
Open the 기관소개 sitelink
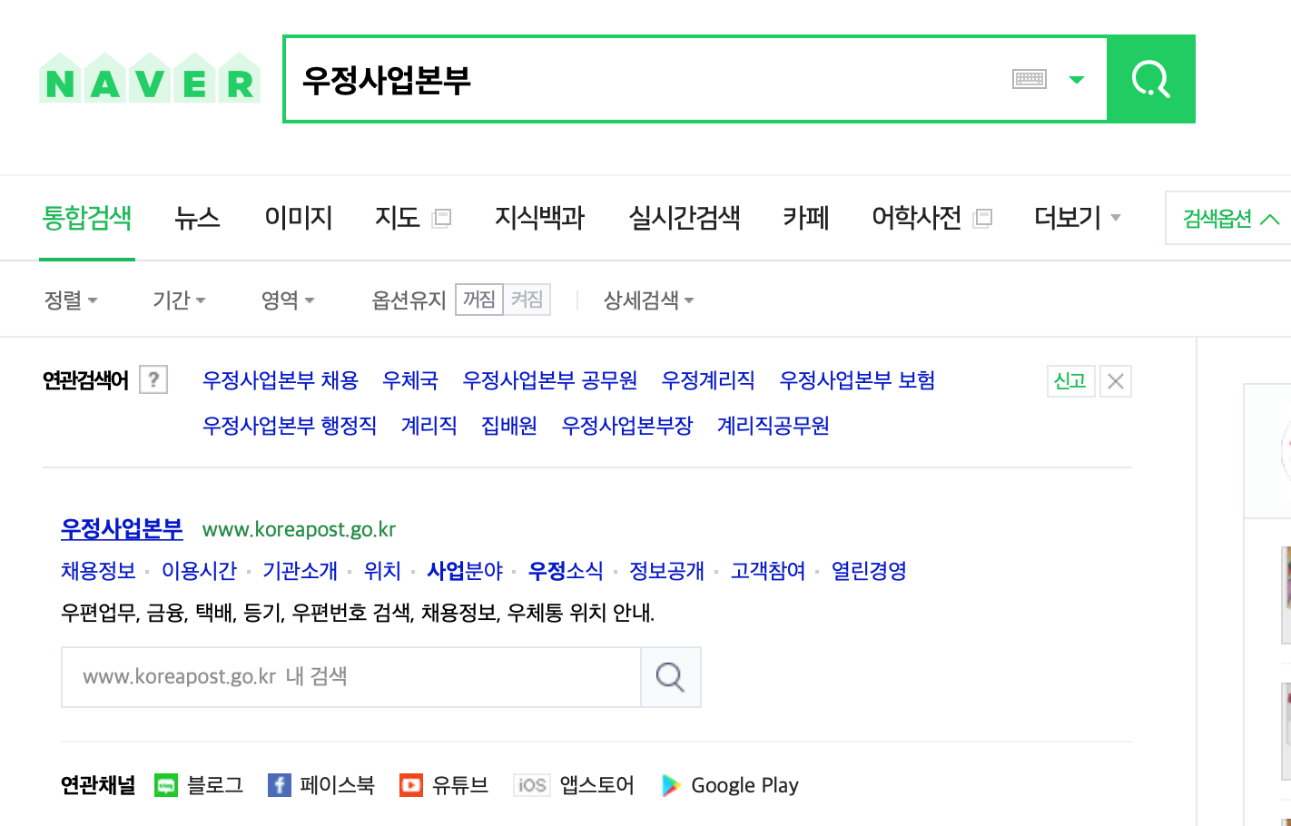(300, 571)
